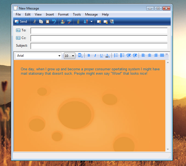Viewport: 186px width, 166px height.
Task: Align text left
Action: 143,55
